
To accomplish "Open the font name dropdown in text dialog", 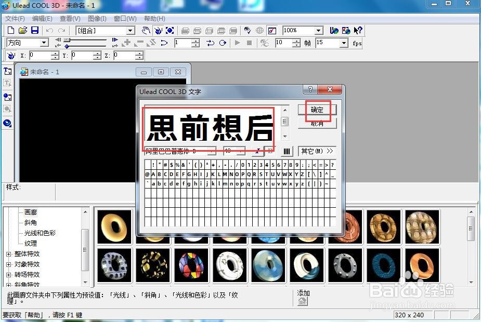I will point(212,151).
